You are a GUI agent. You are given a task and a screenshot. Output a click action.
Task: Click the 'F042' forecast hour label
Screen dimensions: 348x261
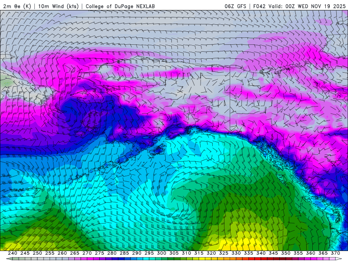click(259, 6)
